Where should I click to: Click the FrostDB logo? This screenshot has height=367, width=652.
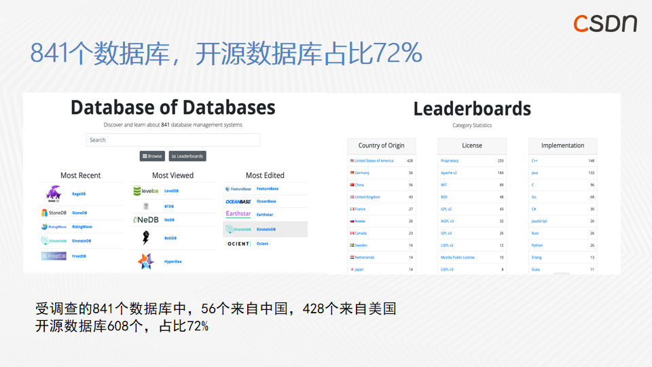pyautogui.click(x=54, y=256)
